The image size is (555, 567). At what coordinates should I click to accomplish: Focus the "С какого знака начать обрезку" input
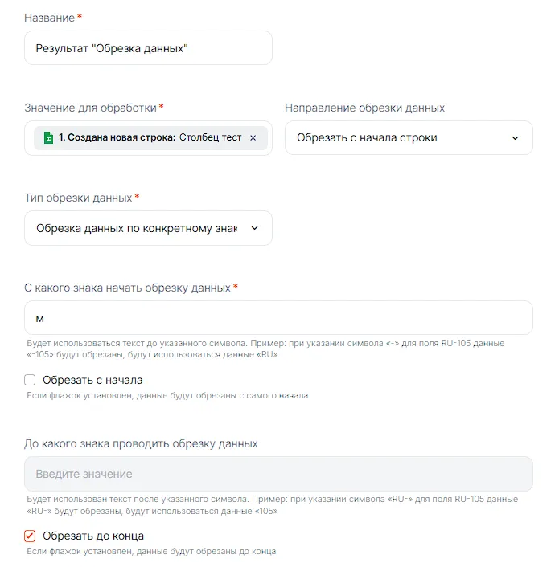point(278,318)
